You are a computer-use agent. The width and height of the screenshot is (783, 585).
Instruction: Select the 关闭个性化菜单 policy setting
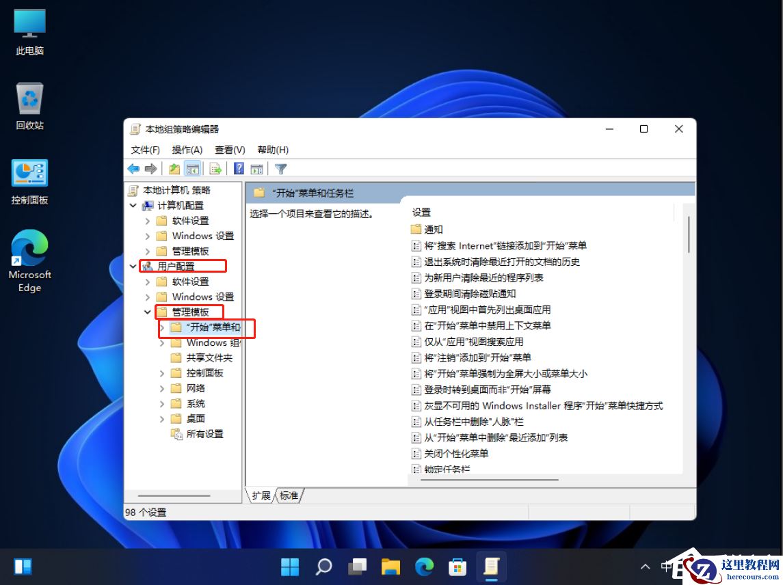coord(456,452)
